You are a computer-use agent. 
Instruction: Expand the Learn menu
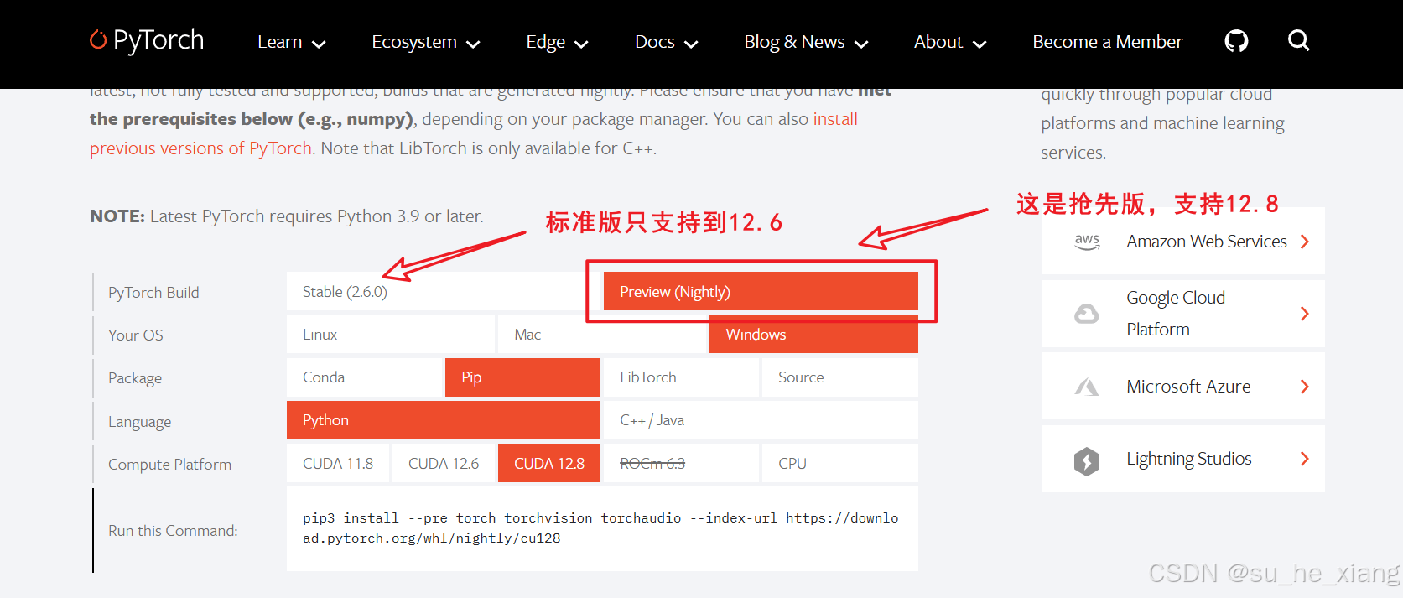[291, 42]
